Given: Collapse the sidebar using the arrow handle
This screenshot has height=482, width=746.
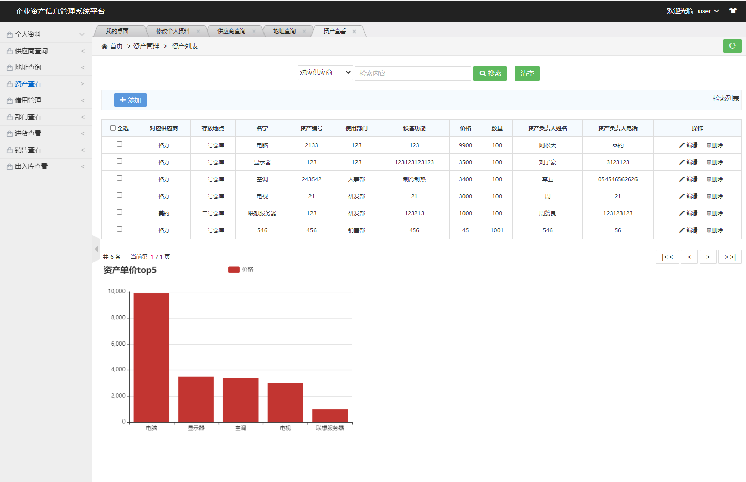Looking at the screenshot, I should click(96, 249).
